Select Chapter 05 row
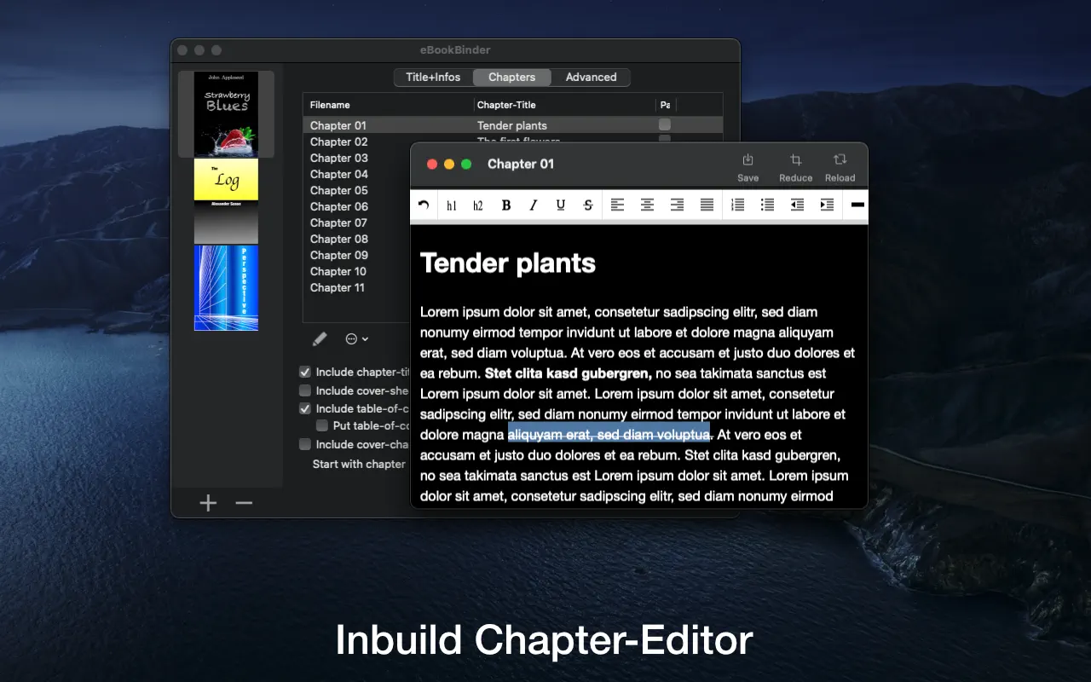The width and height of the screenshot is (1091, 682). pos(356,190)
